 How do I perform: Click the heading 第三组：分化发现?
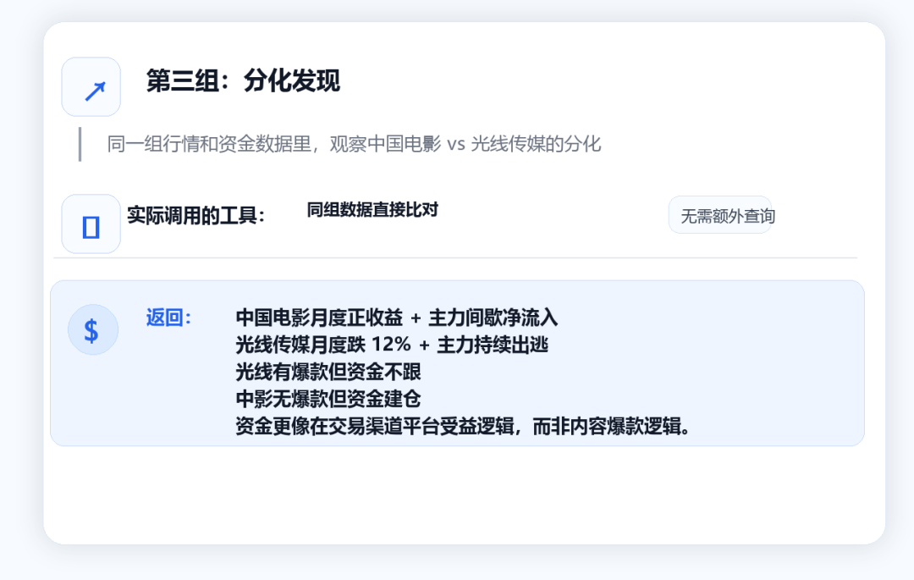[243, 80]
